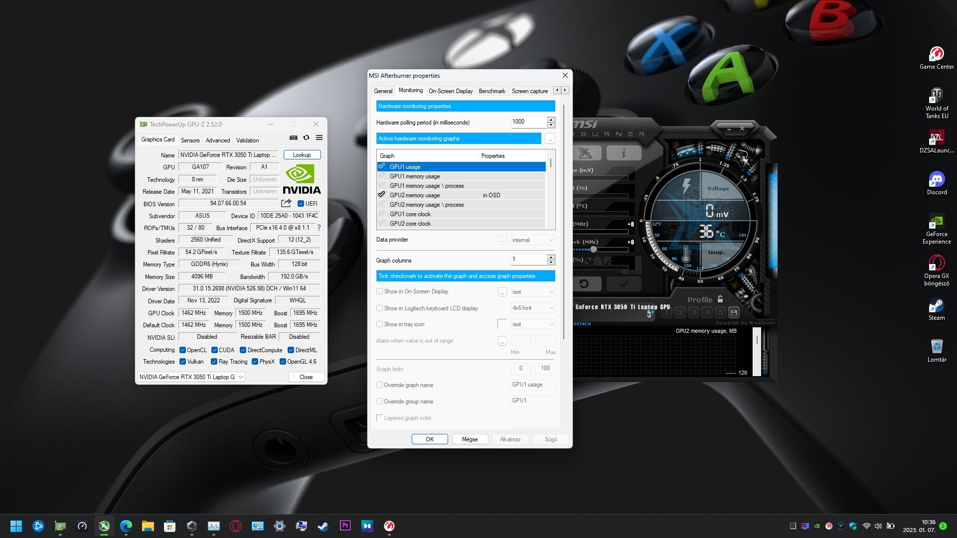The image size is (957, 538).
Task: Open GeForce Experience desktop shortcut
Action: point(937,229)
